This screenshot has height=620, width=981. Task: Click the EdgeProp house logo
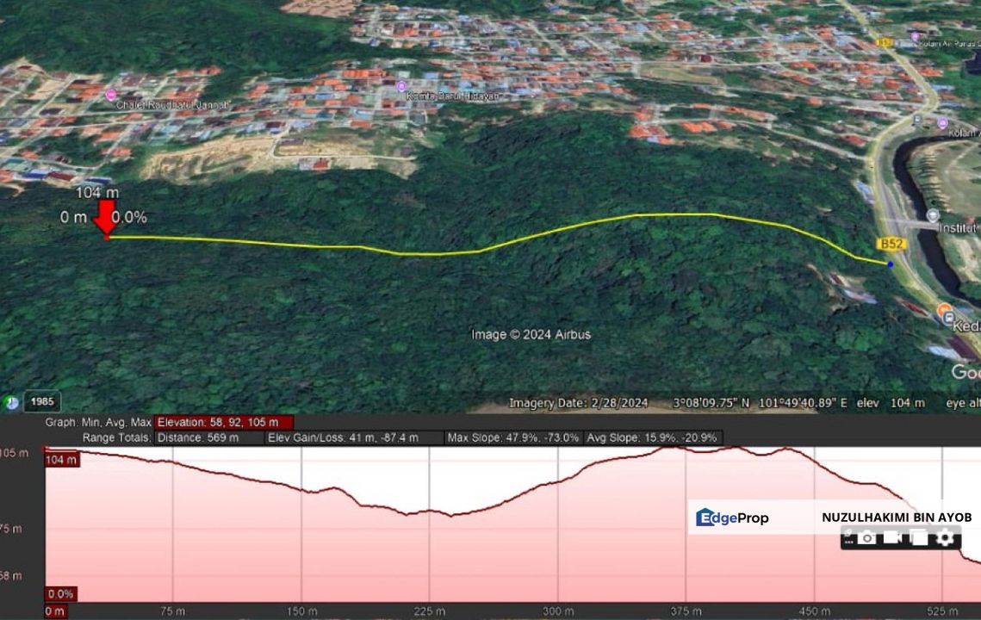704,518
